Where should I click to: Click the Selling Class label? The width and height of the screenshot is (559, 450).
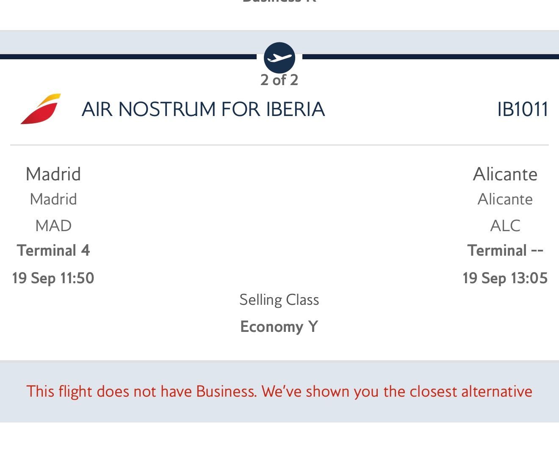279,300
